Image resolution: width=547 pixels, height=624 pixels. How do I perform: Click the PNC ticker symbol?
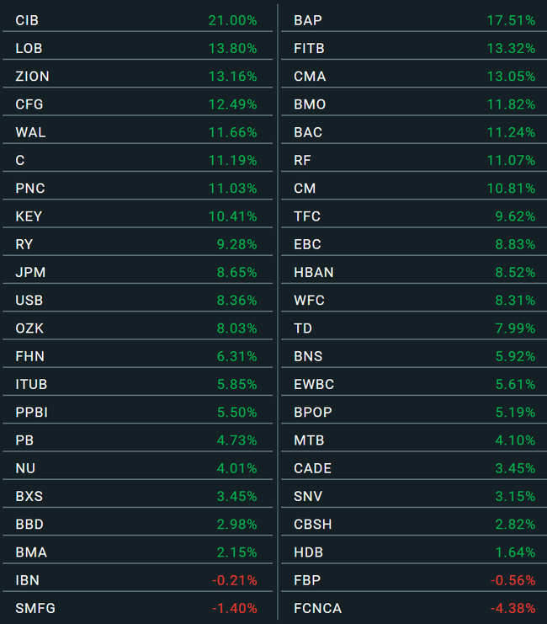29,189
